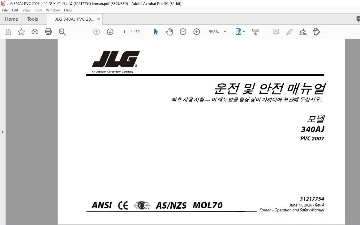Image resolution: width=360 pixels, height=225 pixels.
Task: Click the Korean title '운전 및 안전 매뉴얼'
Action: click(x=270, y=89)
